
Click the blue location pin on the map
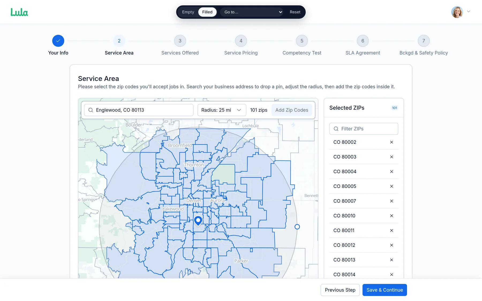point(198,221)
